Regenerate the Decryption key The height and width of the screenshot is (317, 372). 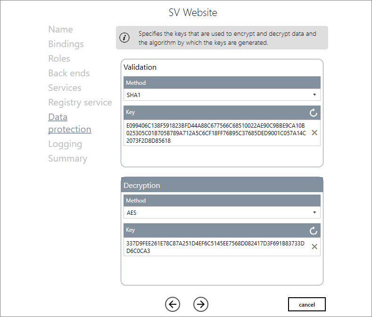click(x=314, y=230)
